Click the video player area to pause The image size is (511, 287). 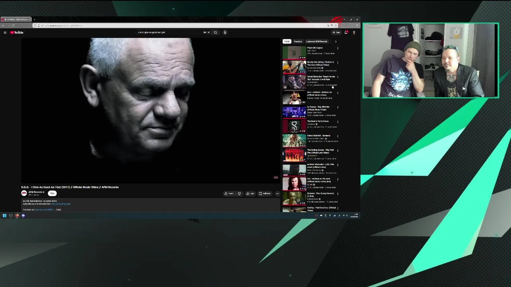[x=151, y=110]
